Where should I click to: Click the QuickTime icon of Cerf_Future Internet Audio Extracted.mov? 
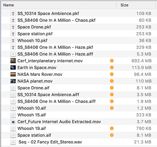click(13, 122)
